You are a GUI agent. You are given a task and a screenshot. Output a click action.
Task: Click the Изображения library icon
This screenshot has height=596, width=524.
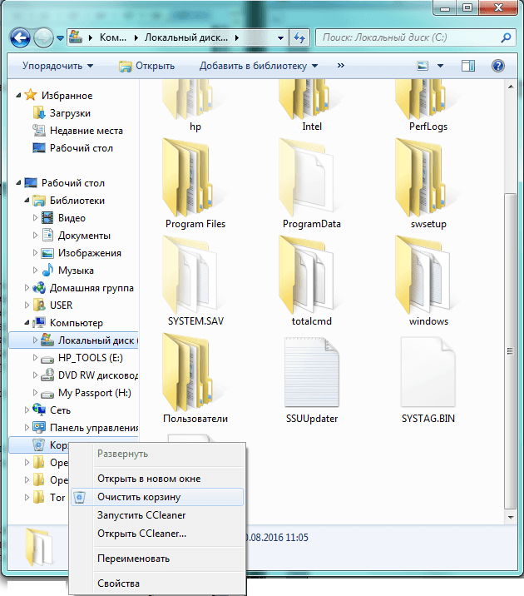47,253
